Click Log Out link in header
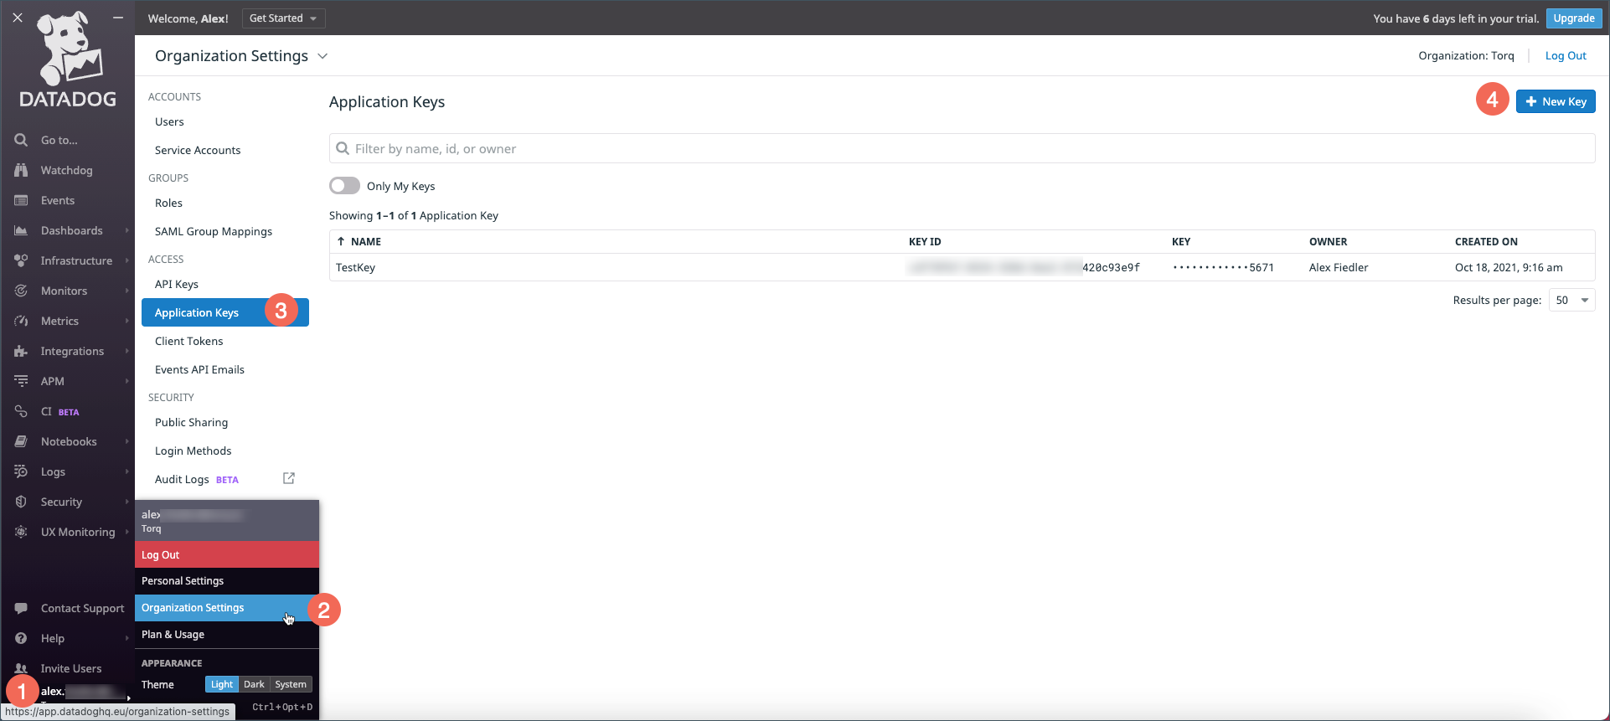 1566,55
